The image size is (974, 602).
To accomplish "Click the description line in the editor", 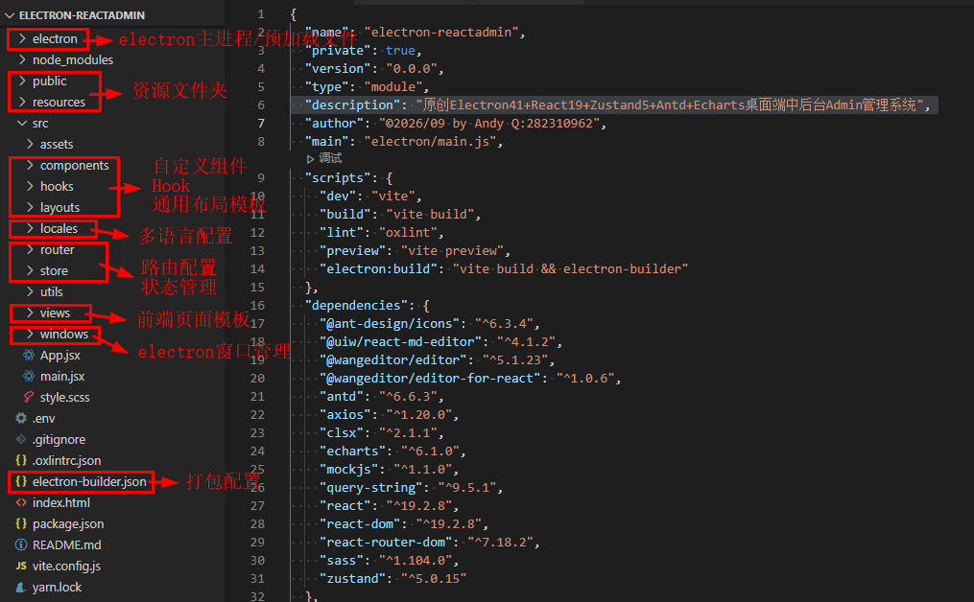I will (x=614, y=104).
